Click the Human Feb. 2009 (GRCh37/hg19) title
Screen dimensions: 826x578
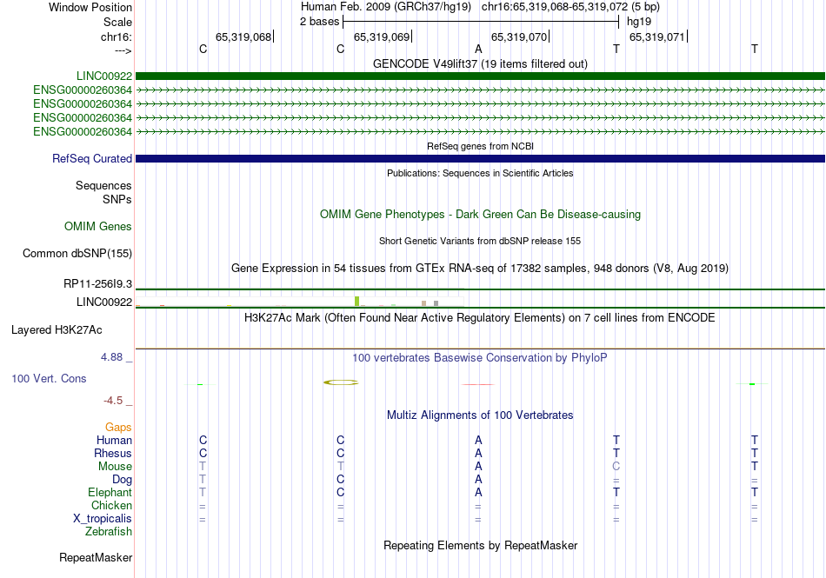coord(385,7)
